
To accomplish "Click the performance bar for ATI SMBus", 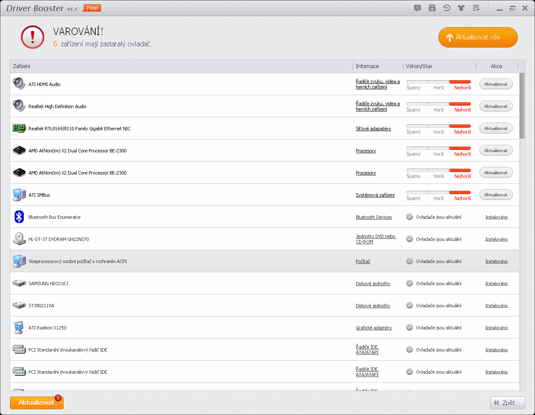I will point(438,192).
